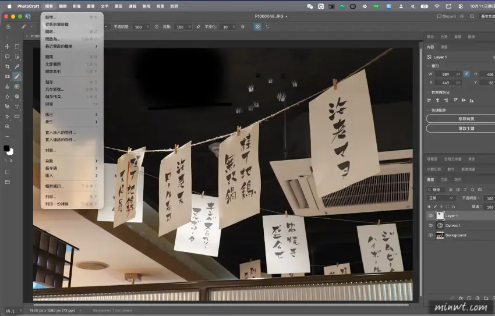Select the Blur drop tool
The height and width of the screenshot is (316, 495).
click(x=7, y=97)
